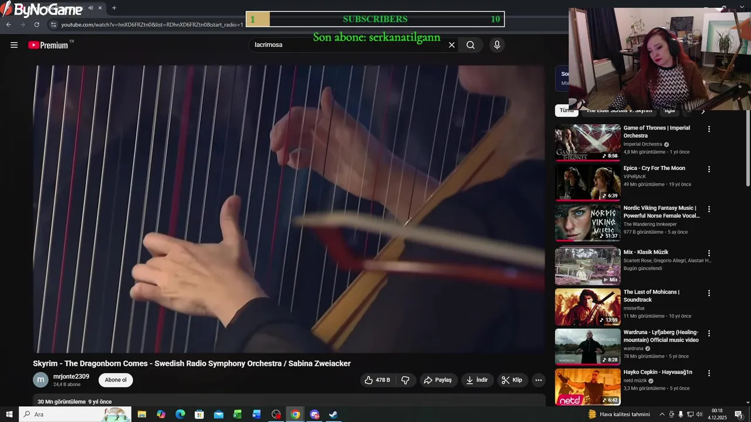Open Hayko Cepkin - Hayvaaağ1n title
751x422 pixels.
pos(658,372)
